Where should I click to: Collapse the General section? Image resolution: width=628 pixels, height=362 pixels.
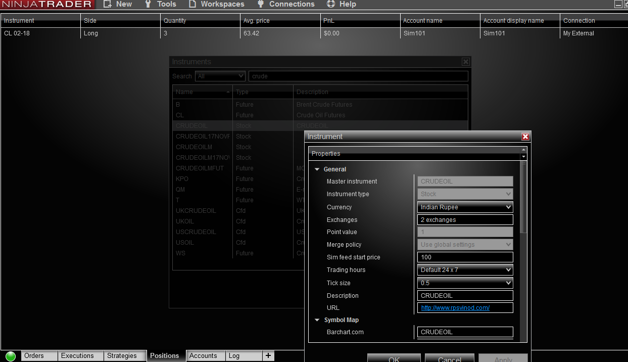(317, 169)
